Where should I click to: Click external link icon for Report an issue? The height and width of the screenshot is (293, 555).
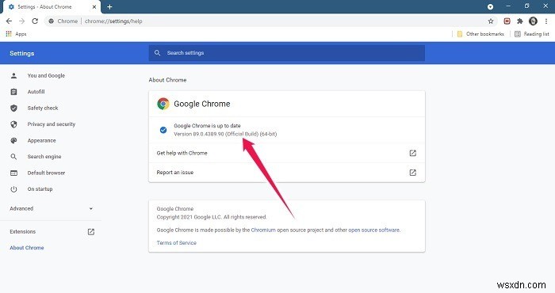(x=413, y=173)
